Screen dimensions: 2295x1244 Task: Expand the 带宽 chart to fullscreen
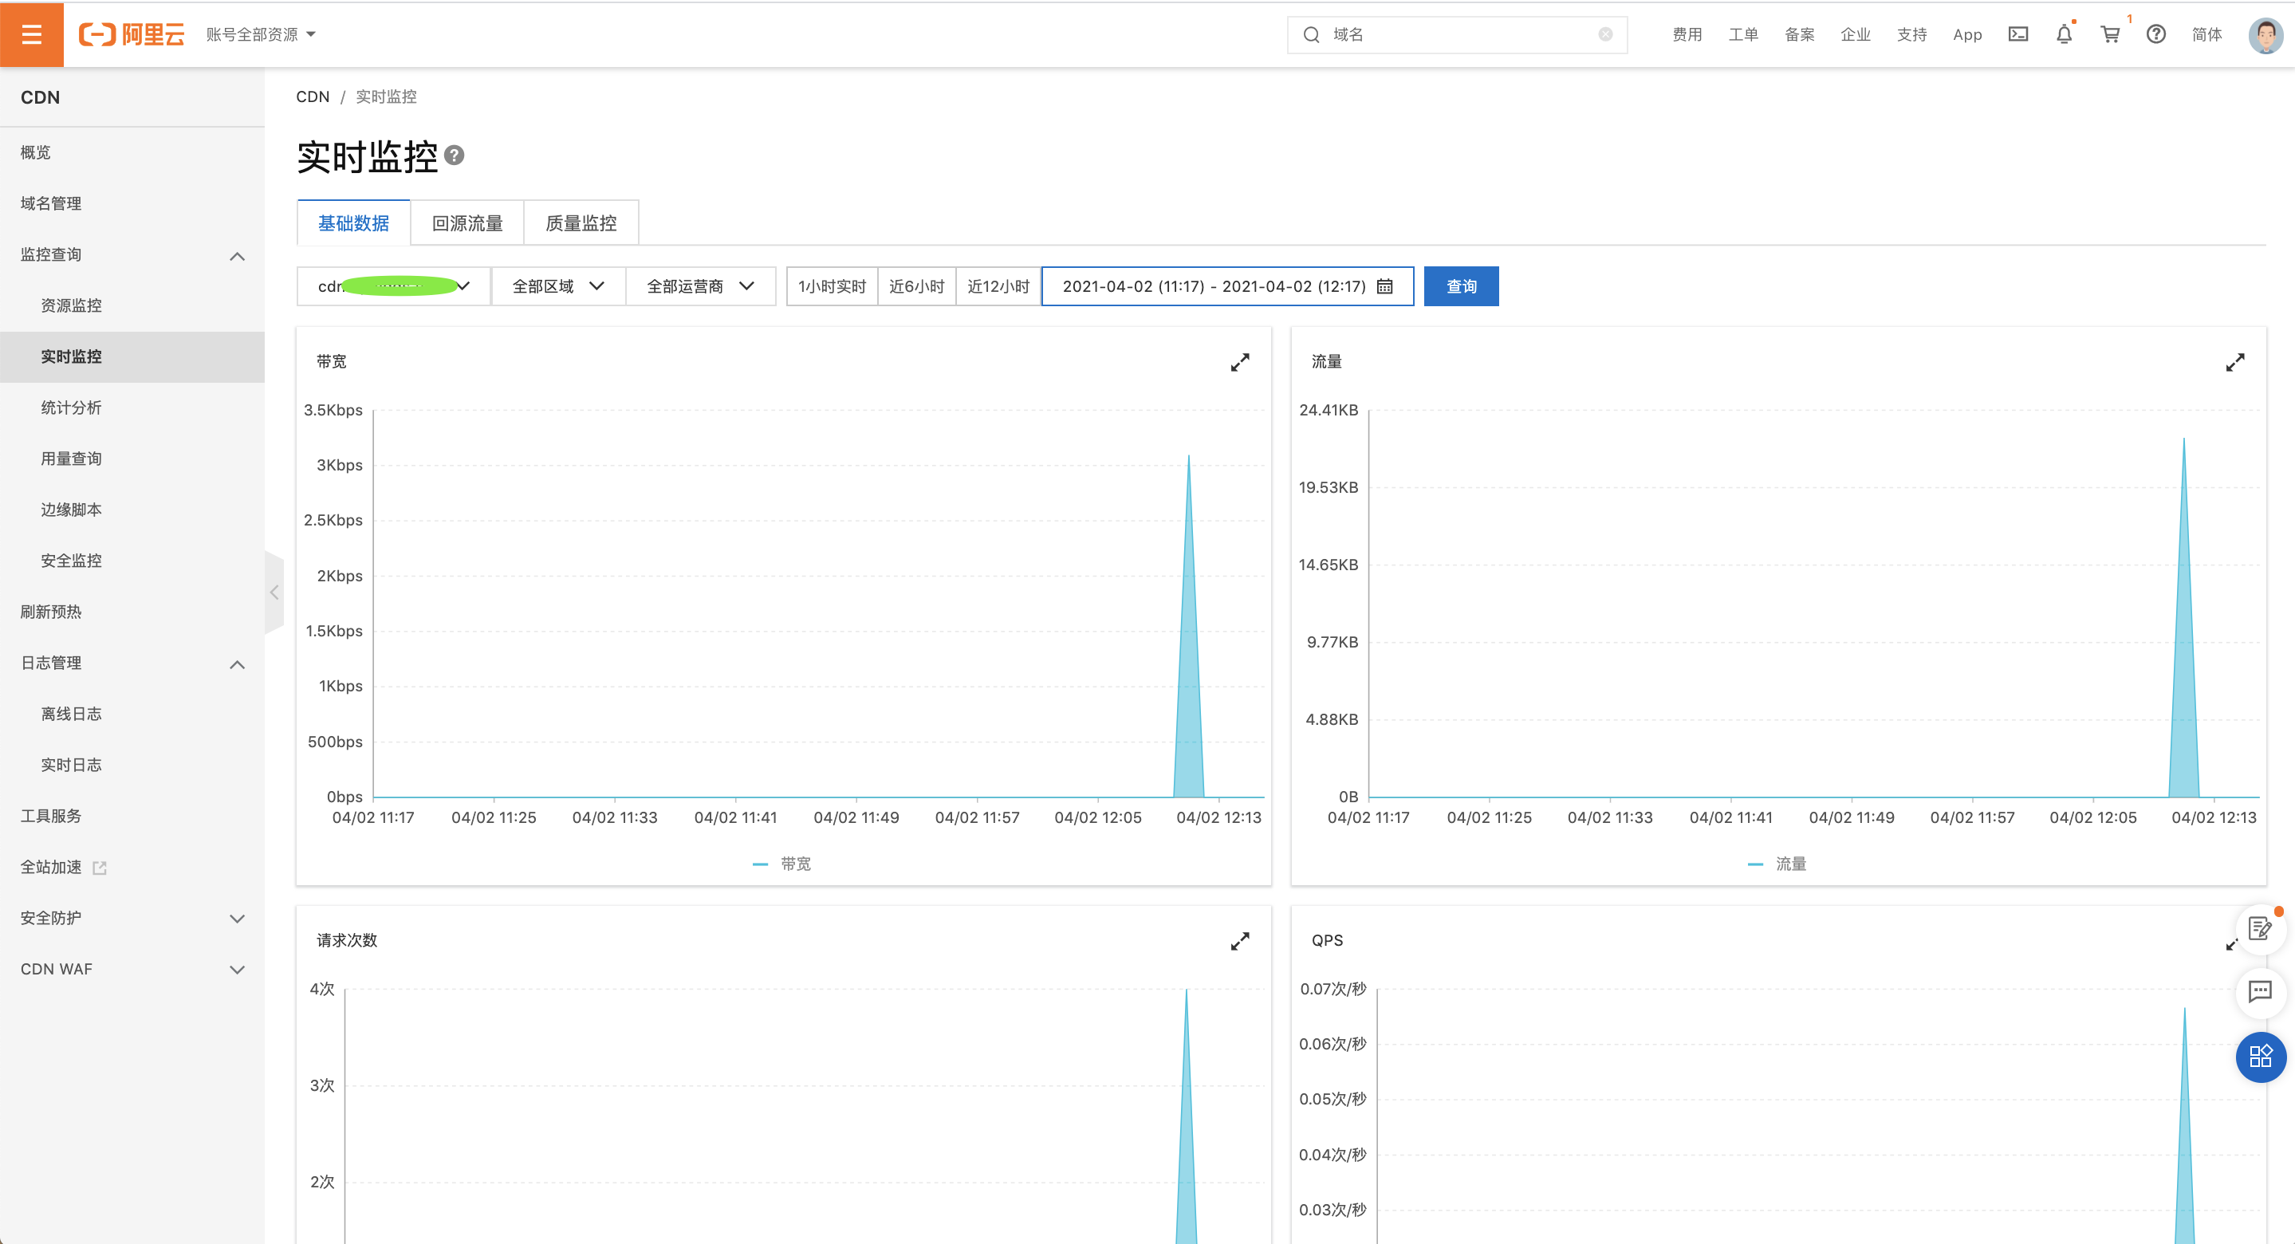[x=1239, y=362]
